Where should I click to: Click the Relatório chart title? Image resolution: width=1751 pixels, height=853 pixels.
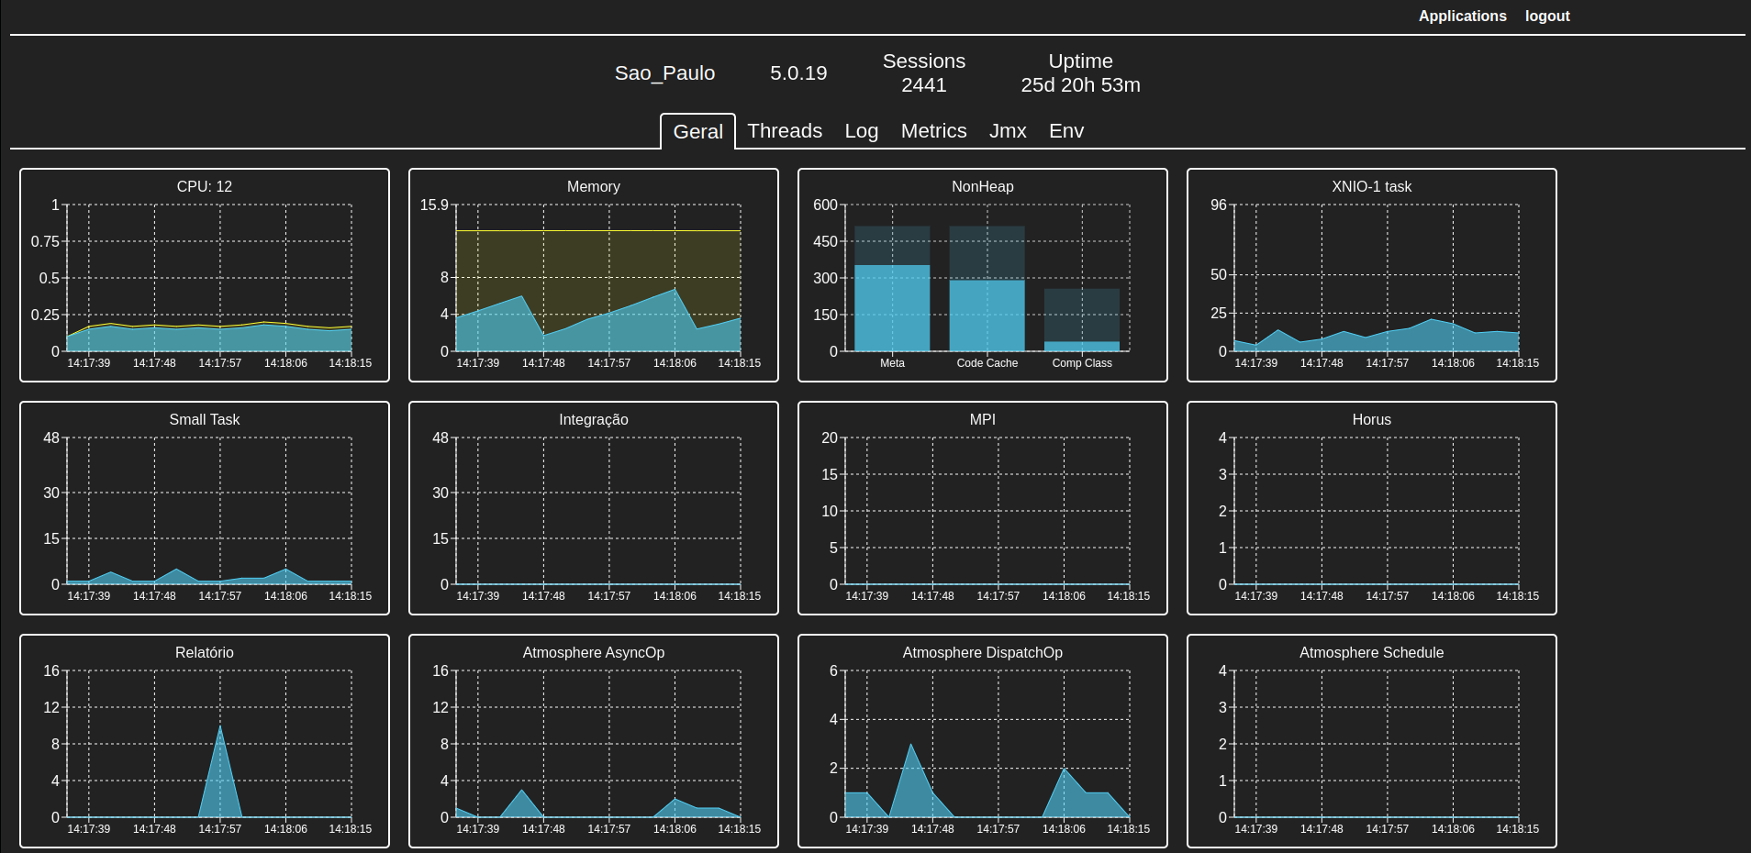[x=205, y=652]
